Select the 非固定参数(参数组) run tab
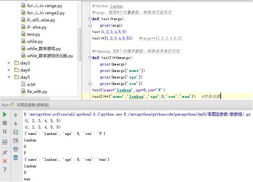 tap(33, 105)
